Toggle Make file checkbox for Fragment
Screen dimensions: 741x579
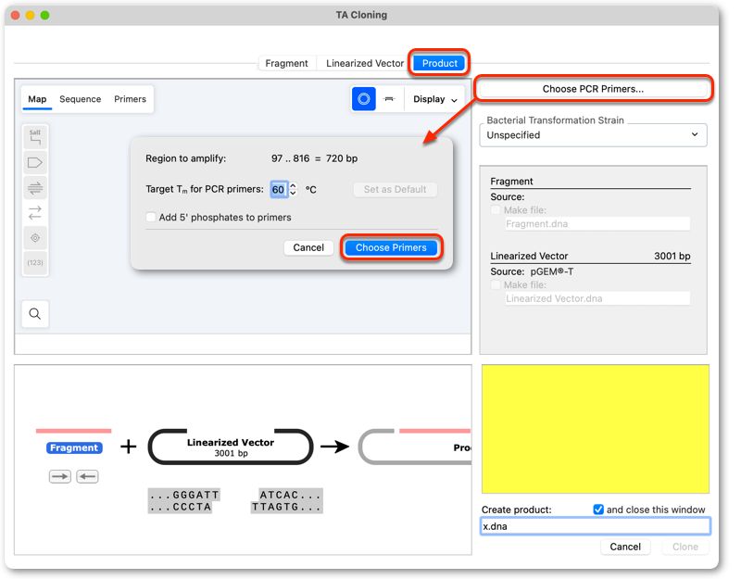[496, 210]
